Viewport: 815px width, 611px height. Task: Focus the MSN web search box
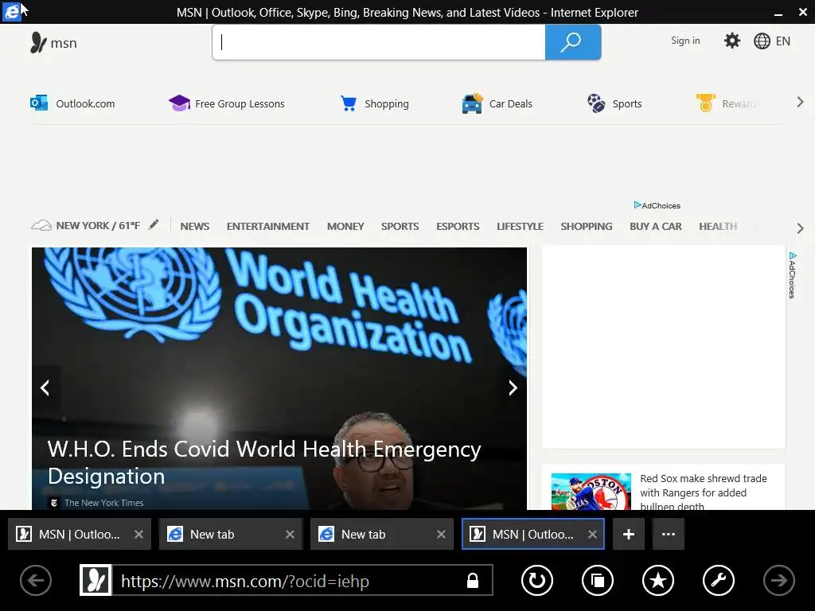click(x=379, y=42)
